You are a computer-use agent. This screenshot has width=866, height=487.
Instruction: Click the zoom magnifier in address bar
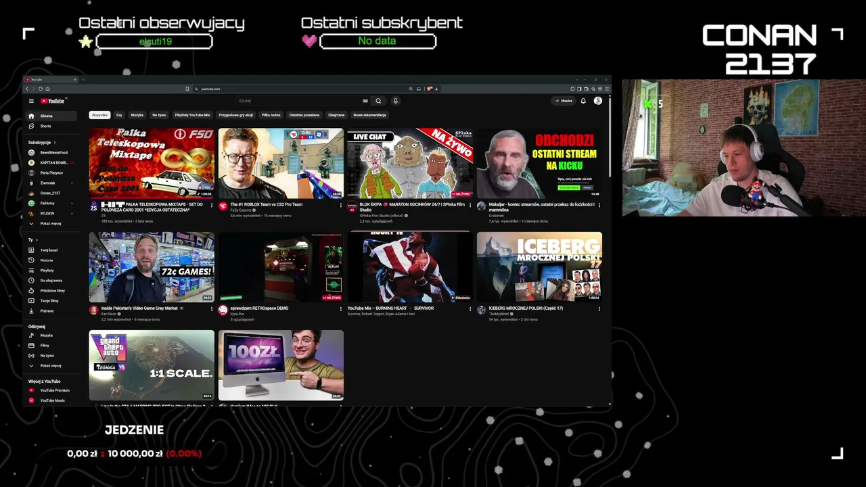coord(410,89)
